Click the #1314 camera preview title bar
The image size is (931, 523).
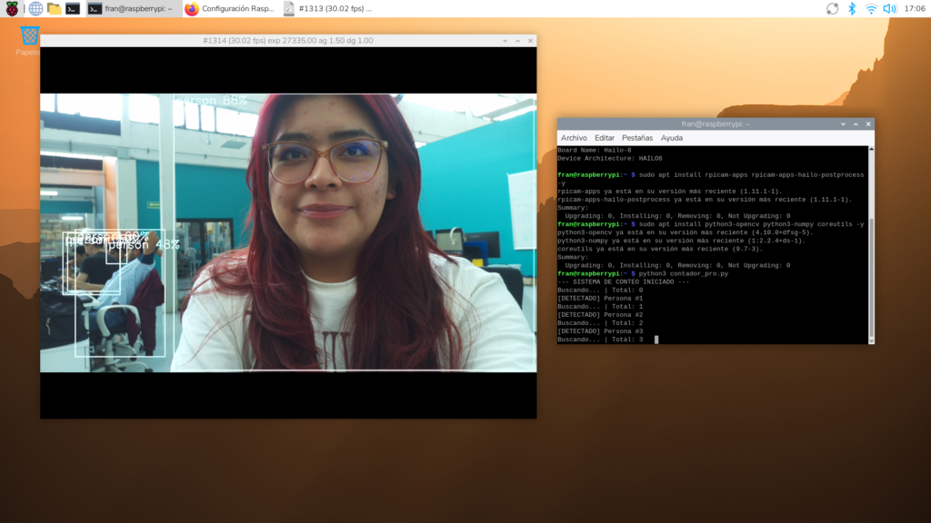click(288, 41)
